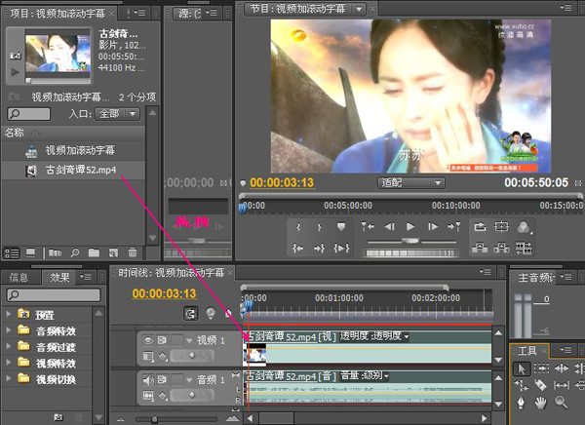Toggle Safe Margins button
This screenshot has width=585, height=425.
coord(501,226)
